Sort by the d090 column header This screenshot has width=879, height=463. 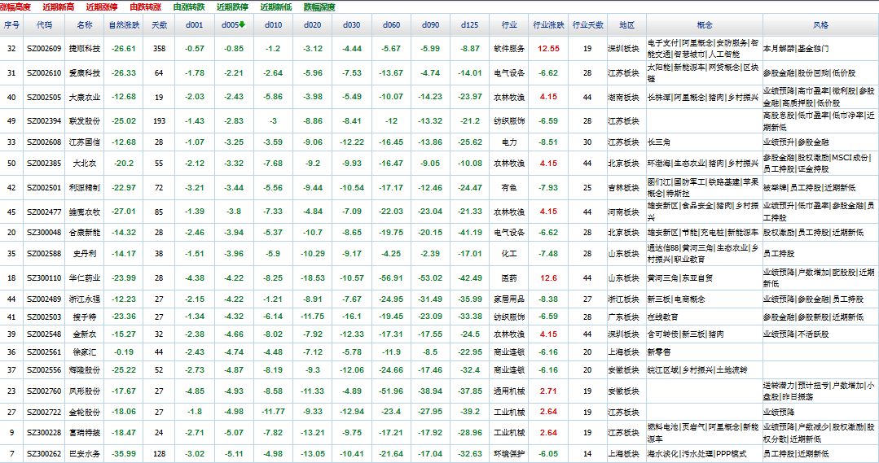[x=430, y=25]
